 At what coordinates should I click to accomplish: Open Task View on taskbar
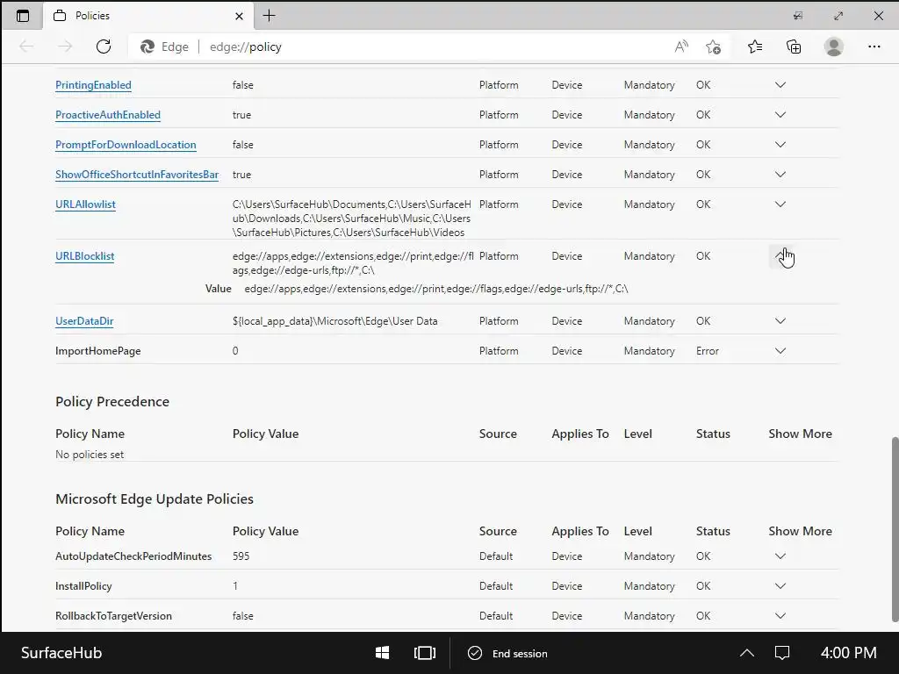click(425, 653)
